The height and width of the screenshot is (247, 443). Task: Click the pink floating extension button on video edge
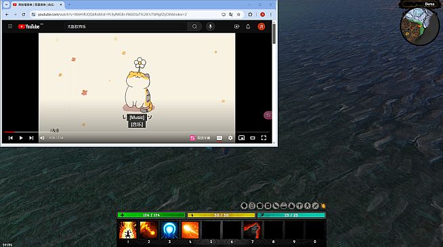268,115
